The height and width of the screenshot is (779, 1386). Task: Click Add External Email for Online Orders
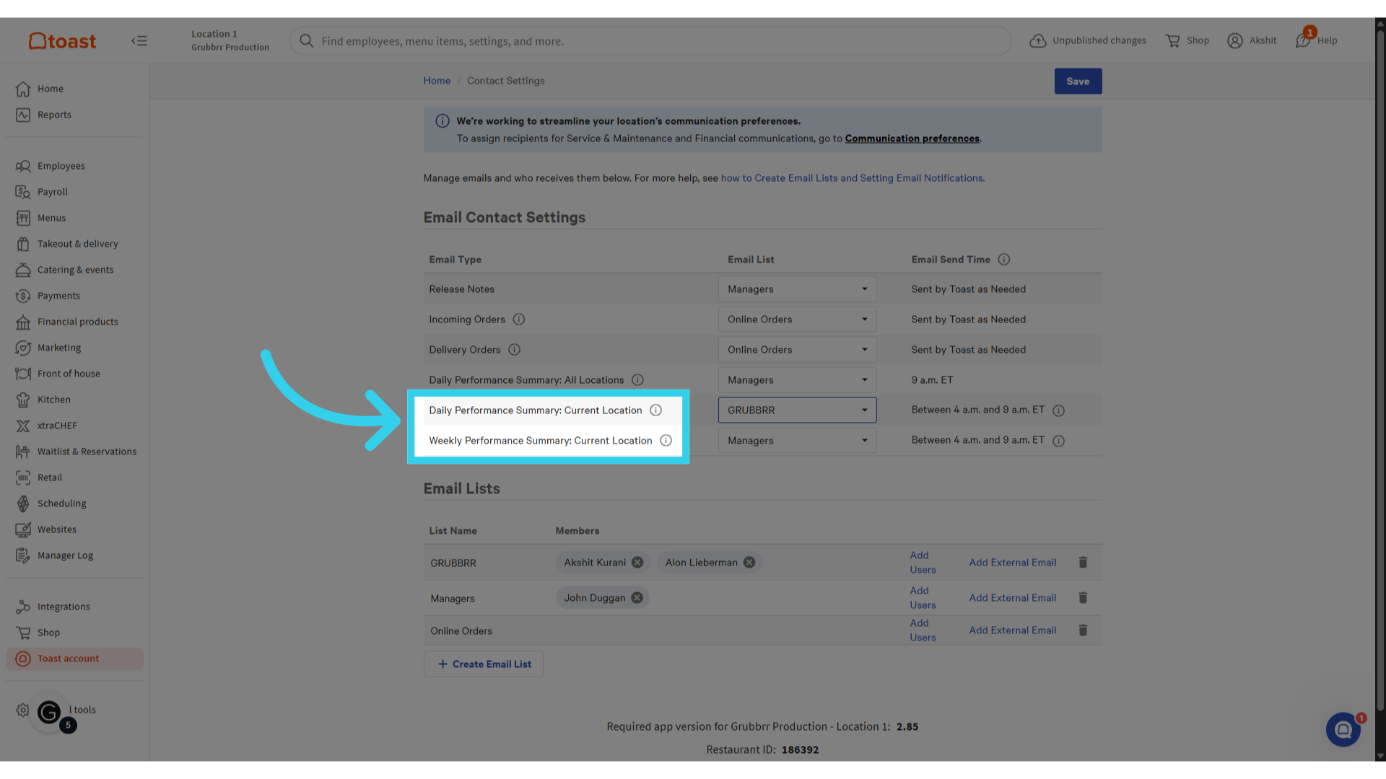[x=1012, y=630]
